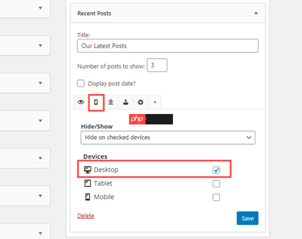The image size is (302, 239).
Task: Open the user roles tab icon
Action: click(126, 102)
